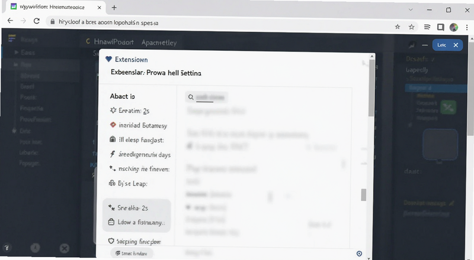Click the page scrollbar at far right
The image size is (474, 260).
471,89
